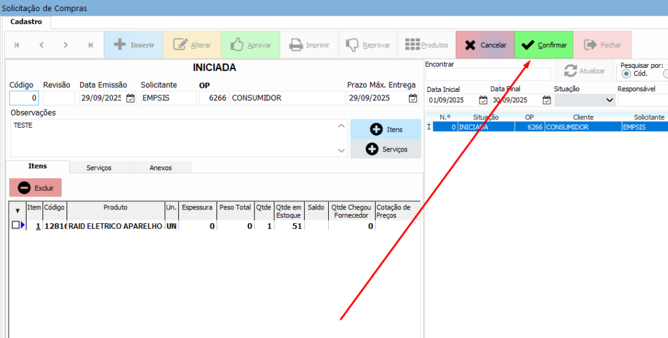Add items with the Itens plus button
Viewport: 668px width, 338px height.
386,129
